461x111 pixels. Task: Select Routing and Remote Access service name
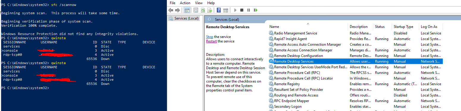pyautogui.click(x=296, y=95)
